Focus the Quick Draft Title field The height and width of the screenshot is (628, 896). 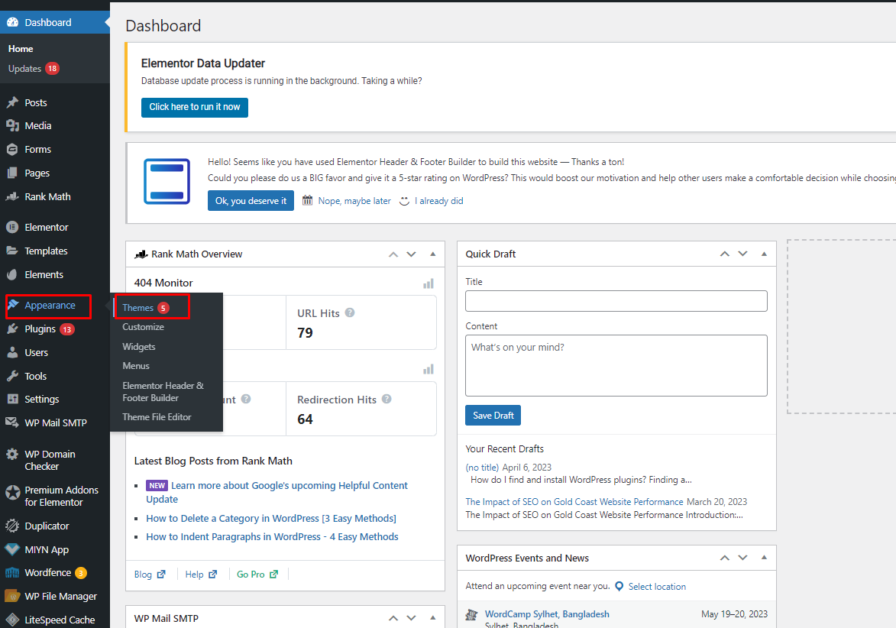coord(616,301)
